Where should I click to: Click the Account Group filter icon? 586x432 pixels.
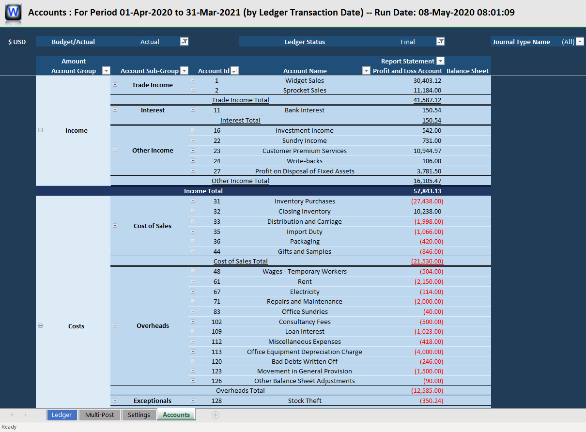click(106, 70)
